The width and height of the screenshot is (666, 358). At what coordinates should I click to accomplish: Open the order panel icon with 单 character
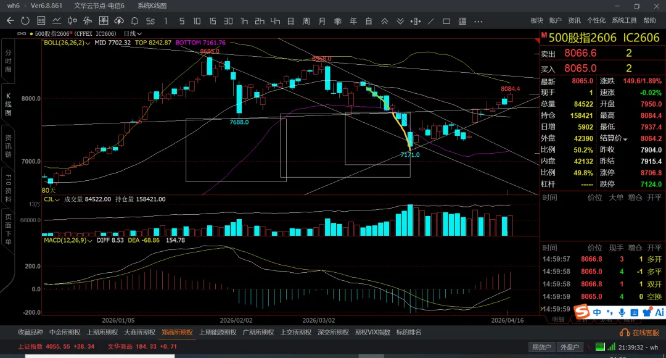(x=103, y=21)
